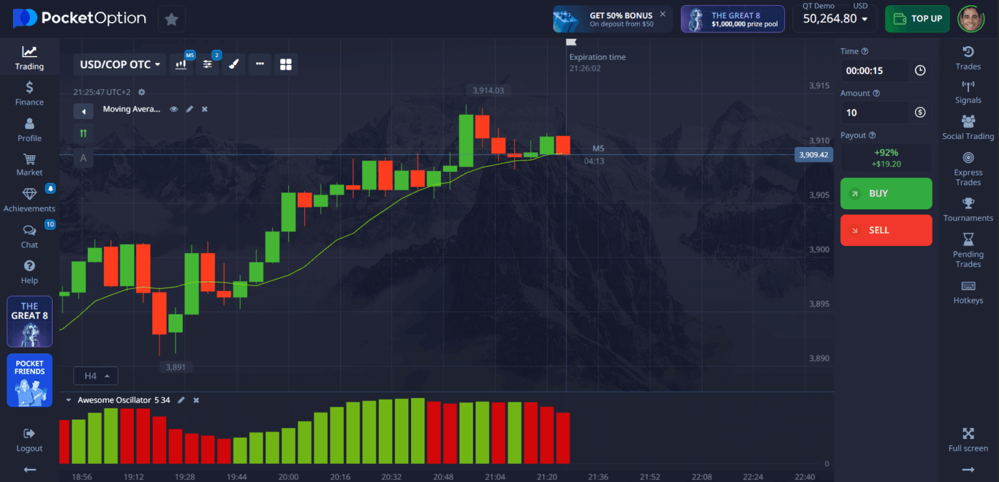Toggle the green arrows auto-scroll control

click(83, 133)
